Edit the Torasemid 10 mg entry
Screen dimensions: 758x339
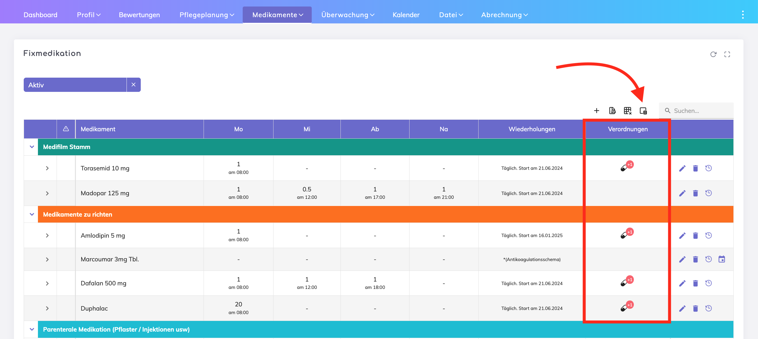tap(682, 168)
